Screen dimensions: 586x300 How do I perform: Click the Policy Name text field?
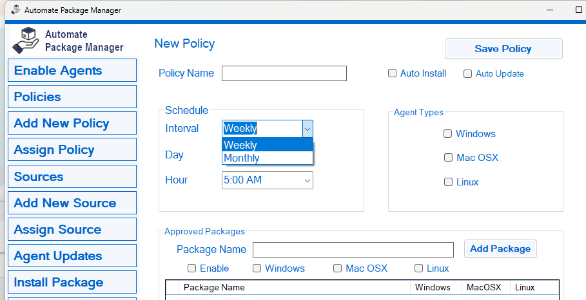[x=284, y=73]
